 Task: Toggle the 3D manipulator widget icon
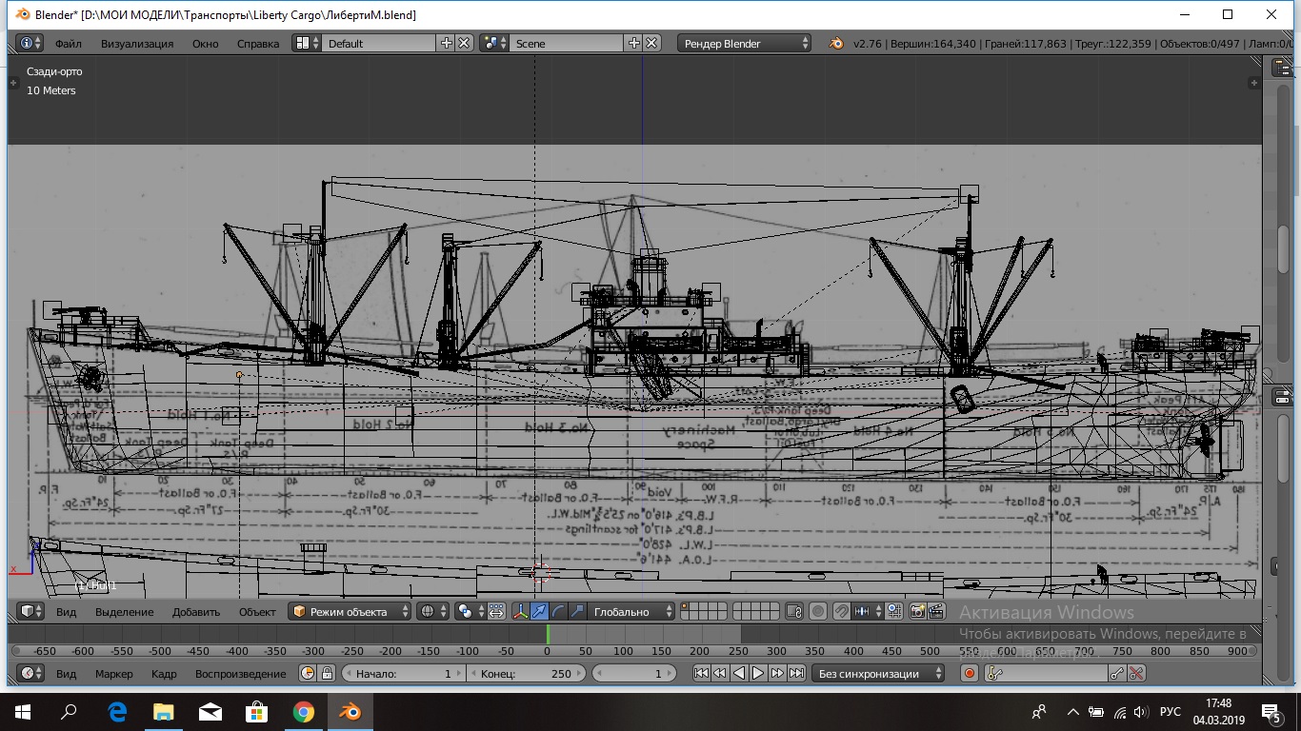(x=520, y=611)
